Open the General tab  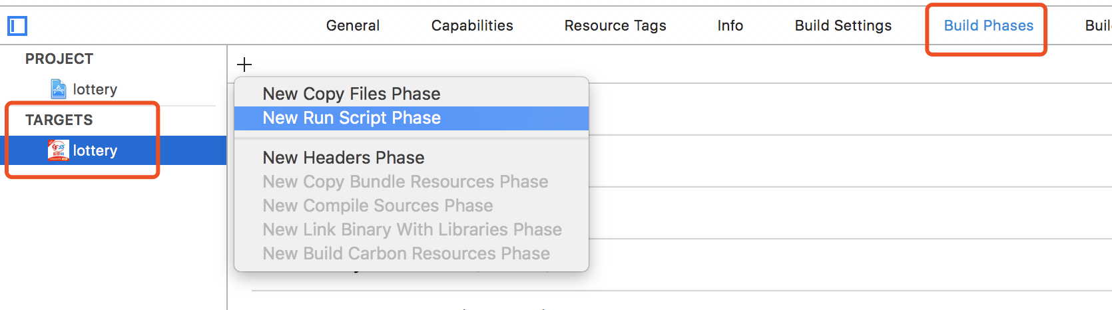click(x=353, y=26)
